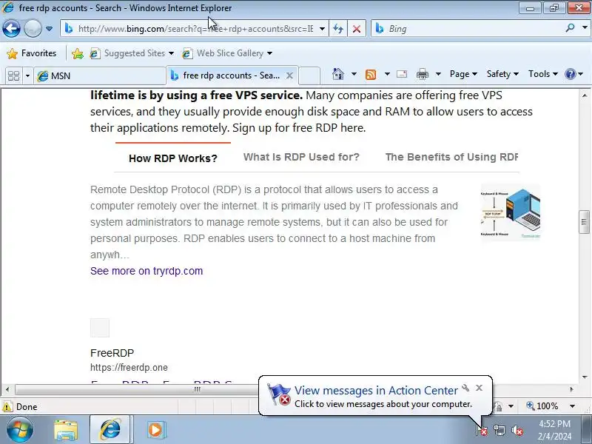Click the RSS feeds icon

(x=371, y=75)
